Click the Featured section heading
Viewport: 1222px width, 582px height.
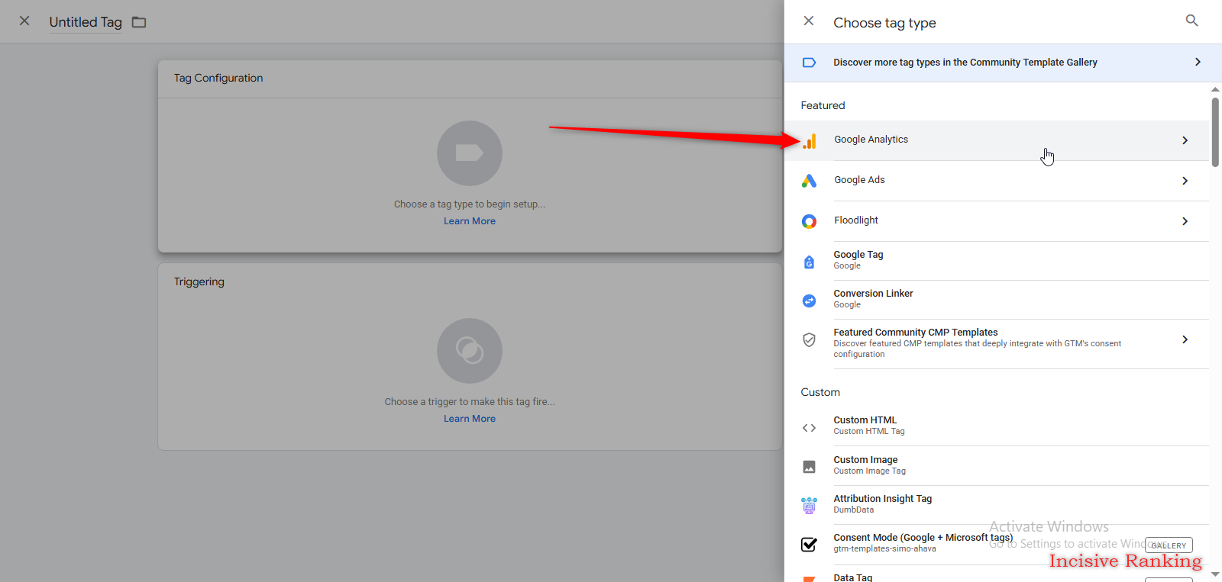823,105
